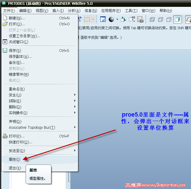Screen dimensions: 191x189
Task: Choose 备份(B)... menu entry
Action: pos(40,63)
